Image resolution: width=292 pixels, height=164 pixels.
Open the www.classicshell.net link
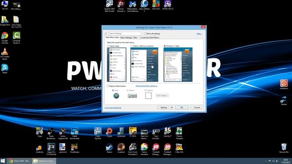coord(113,108)
